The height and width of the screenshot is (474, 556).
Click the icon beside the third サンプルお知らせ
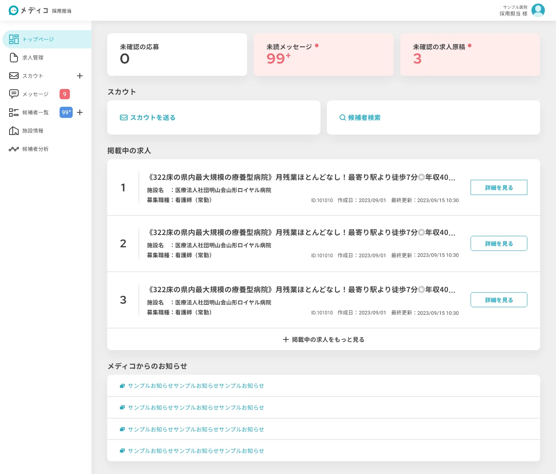click(x=122, y=430)
